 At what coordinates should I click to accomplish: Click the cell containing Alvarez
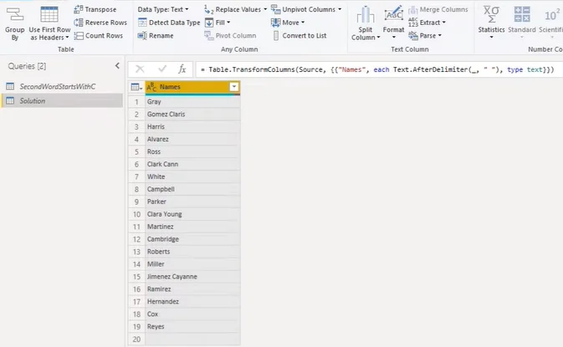click(192, 140)
